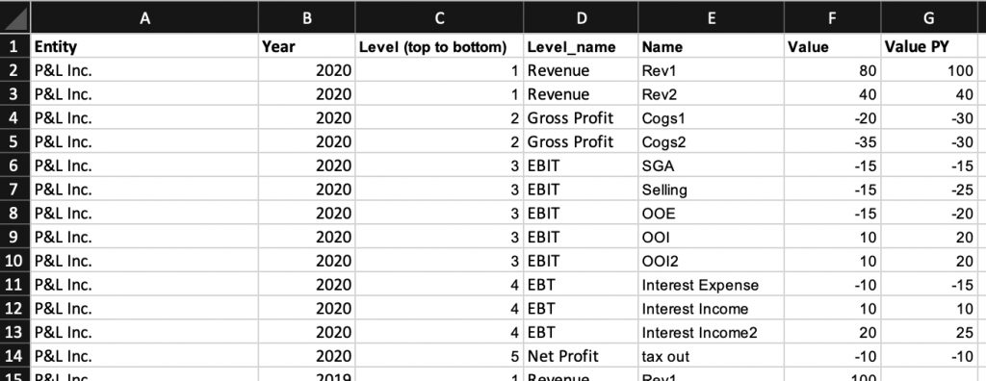Select column G header
The height and width of the screenshot is (381, 986).
(929, 18)
